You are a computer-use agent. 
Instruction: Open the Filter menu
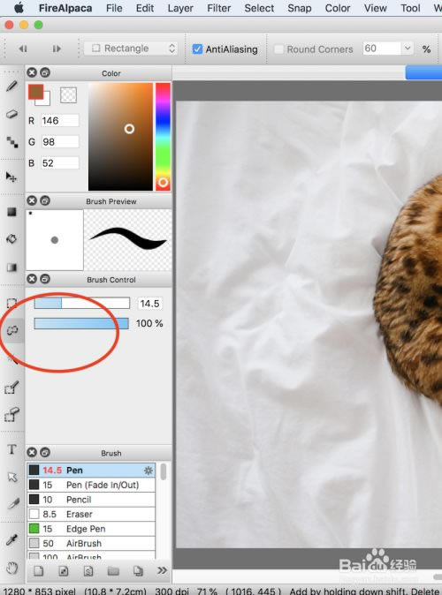click(x=218, y=8)
